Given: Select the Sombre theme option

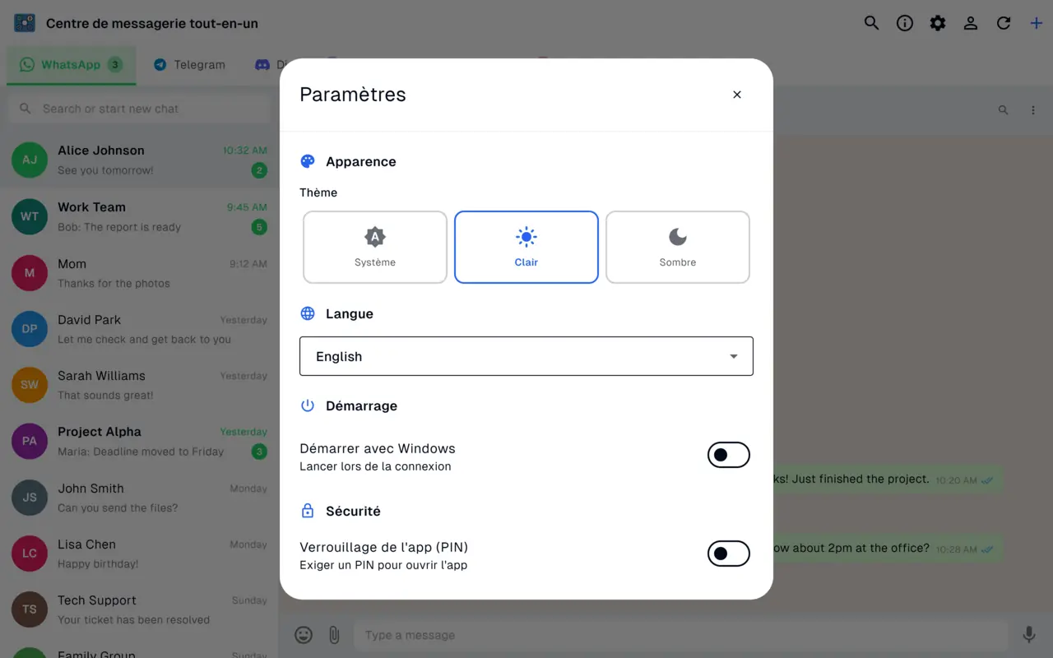Looking at the screenshot, I should click(678, 248).
